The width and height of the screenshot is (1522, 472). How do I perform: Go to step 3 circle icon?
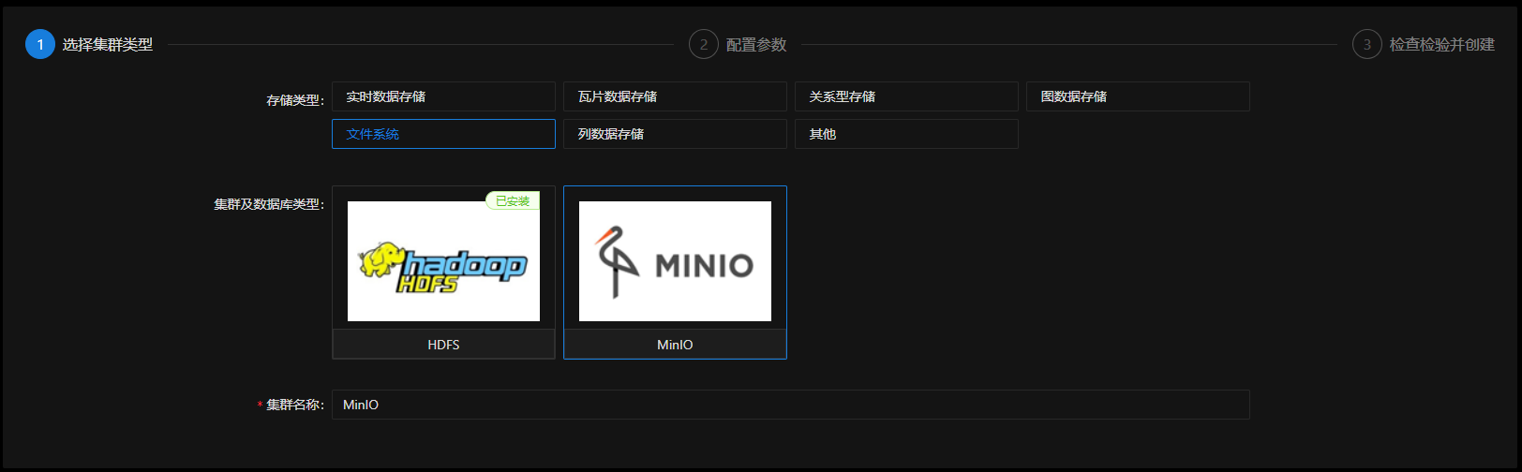(1367, 44)
